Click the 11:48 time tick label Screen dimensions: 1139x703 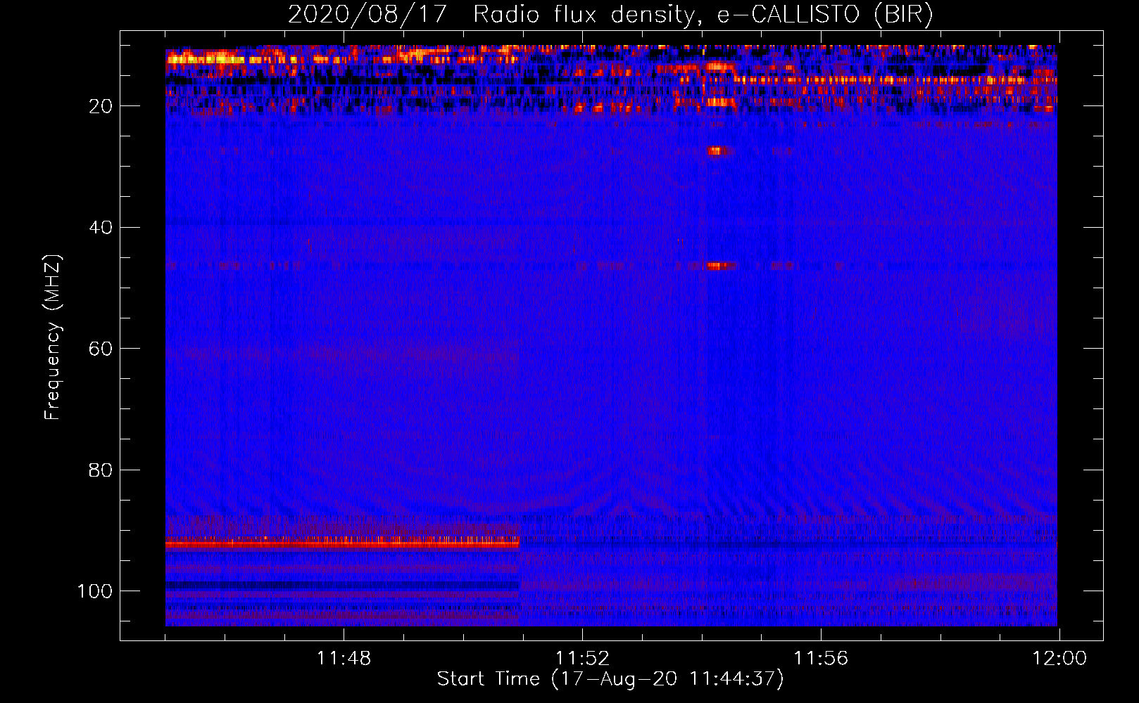(344, 659)
